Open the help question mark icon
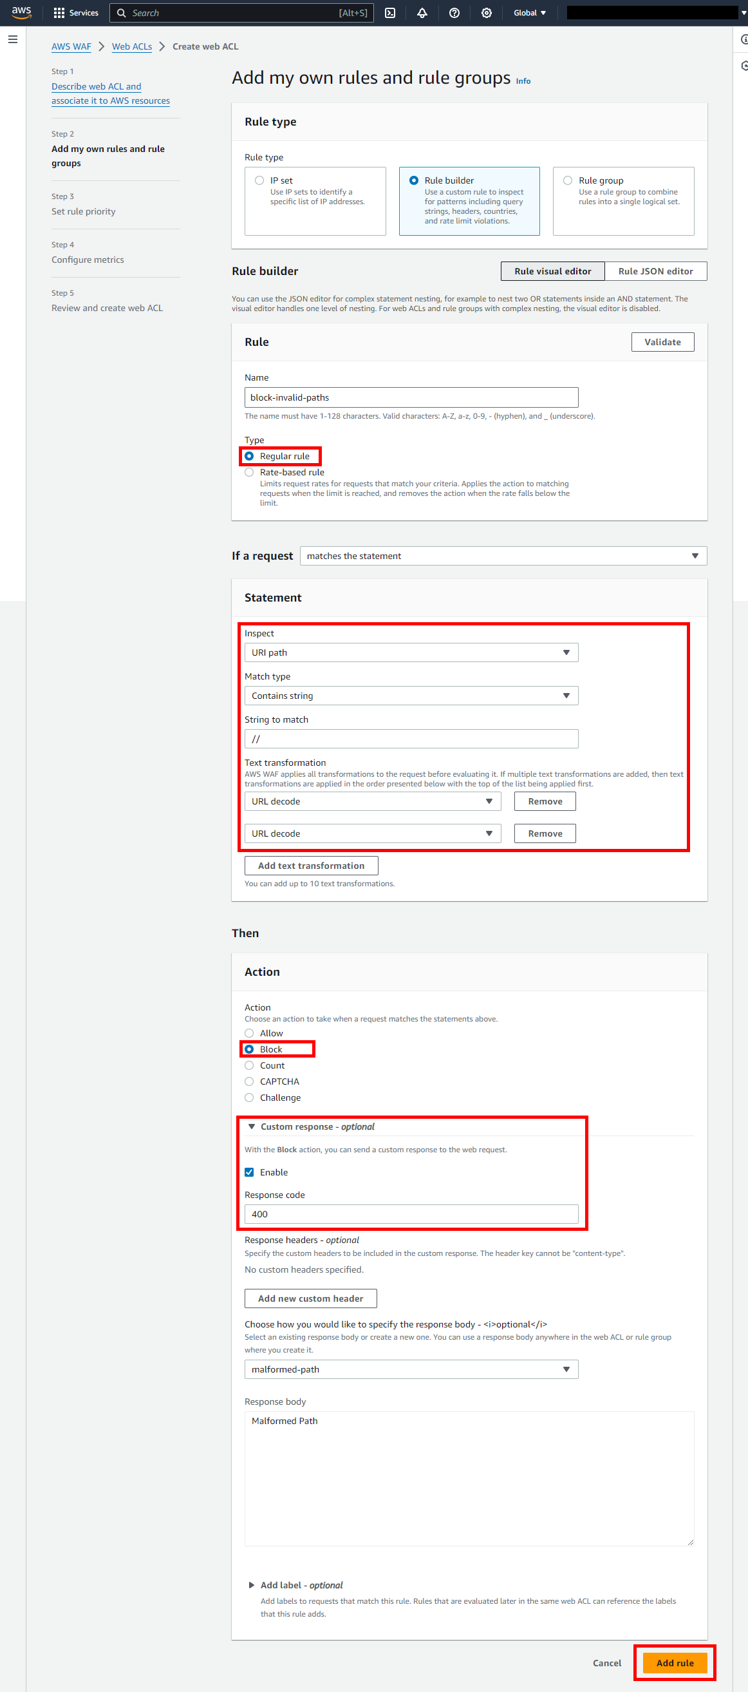 (454, 12)
